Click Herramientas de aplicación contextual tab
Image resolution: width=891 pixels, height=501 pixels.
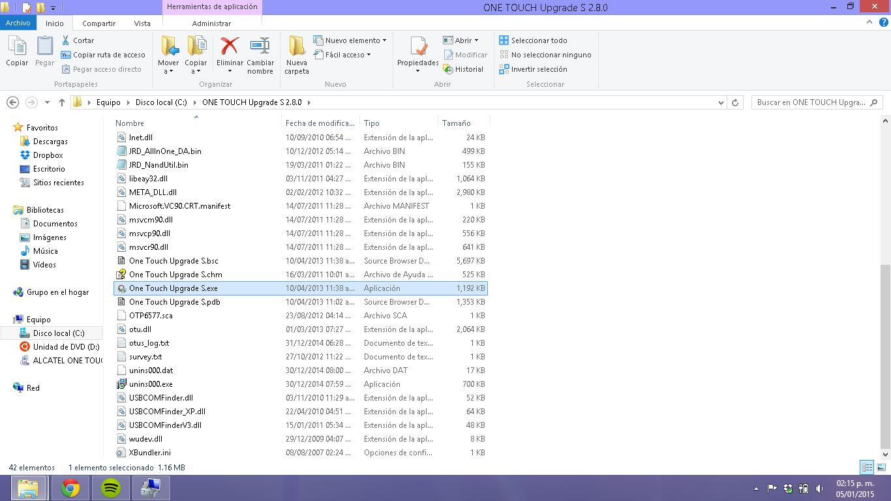212,7
